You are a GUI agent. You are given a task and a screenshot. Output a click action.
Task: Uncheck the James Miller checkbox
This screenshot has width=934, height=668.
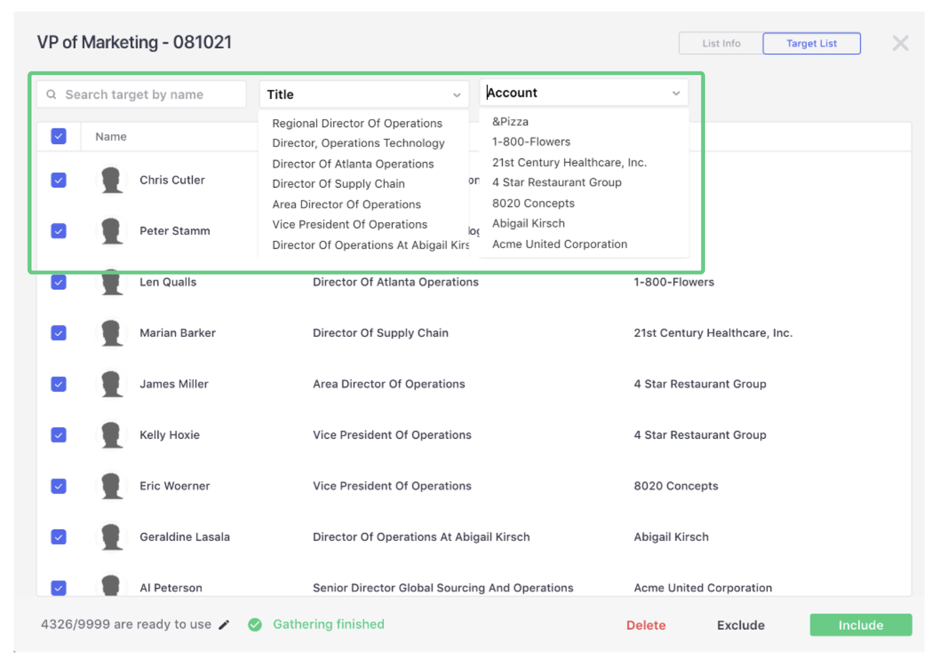(59, 384)
